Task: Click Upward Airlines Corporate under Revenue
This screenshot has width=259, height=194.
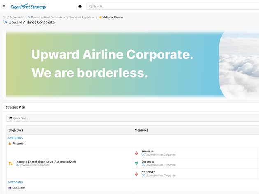Action: (x=160, y=155)
